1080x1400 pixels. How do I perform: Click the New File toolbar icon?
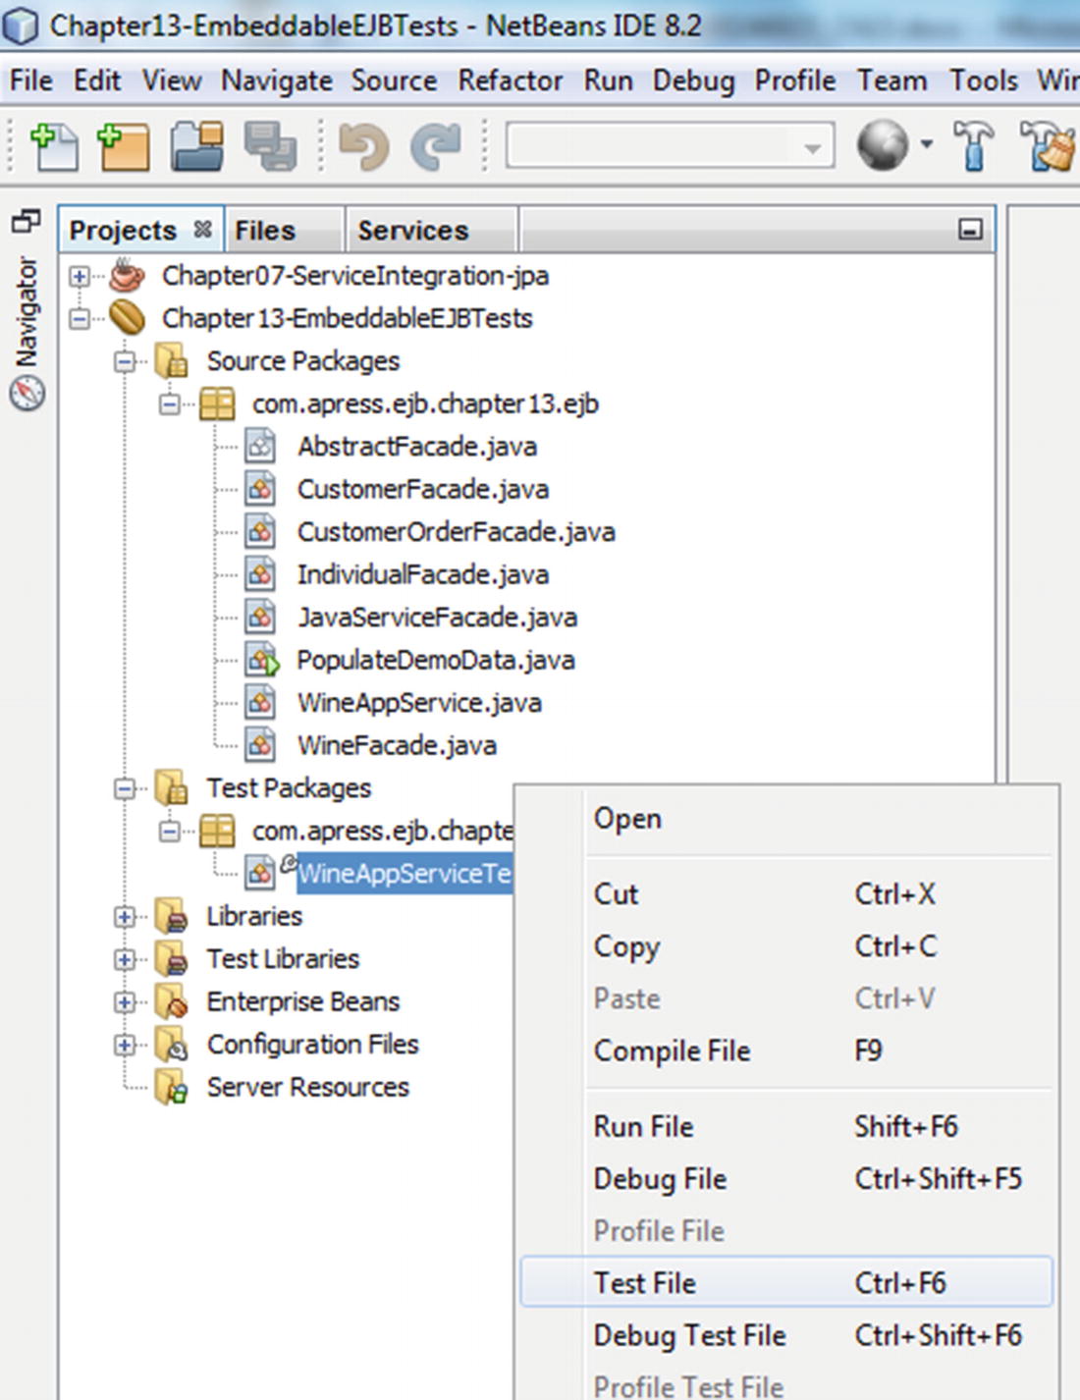point(53,145)
